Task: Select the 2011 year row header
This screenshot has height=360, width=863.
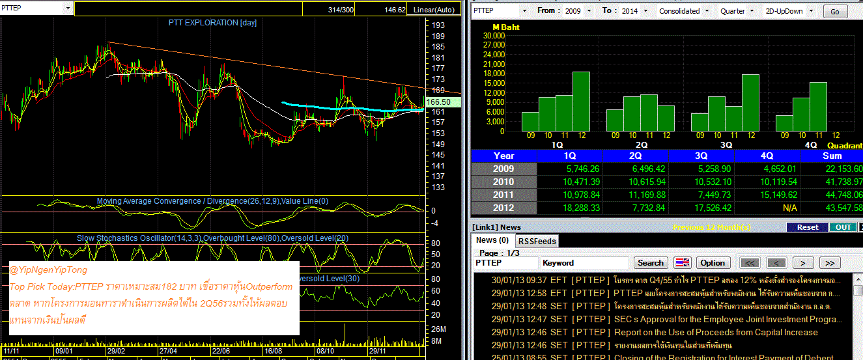Action: coord(504,195)
